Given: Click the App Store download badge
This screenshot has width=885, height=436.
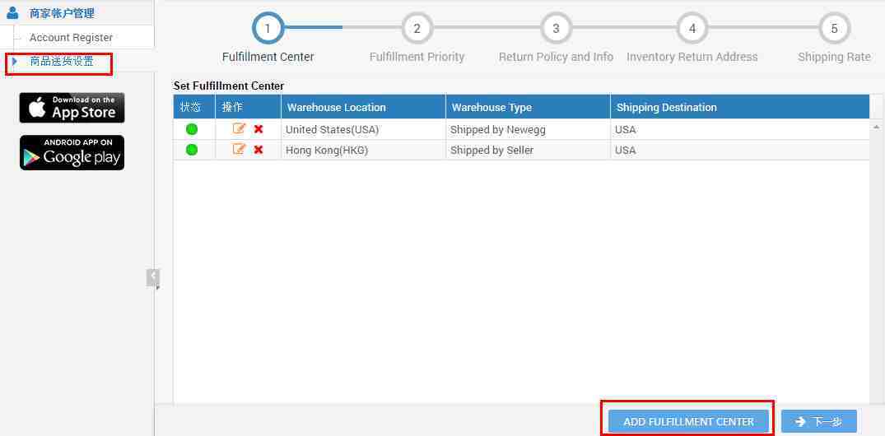Looking at the screenshot, I should click(72, 108).
